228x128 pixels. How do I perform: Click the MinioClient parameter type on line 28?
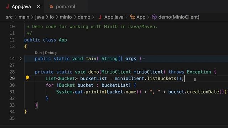116,72
